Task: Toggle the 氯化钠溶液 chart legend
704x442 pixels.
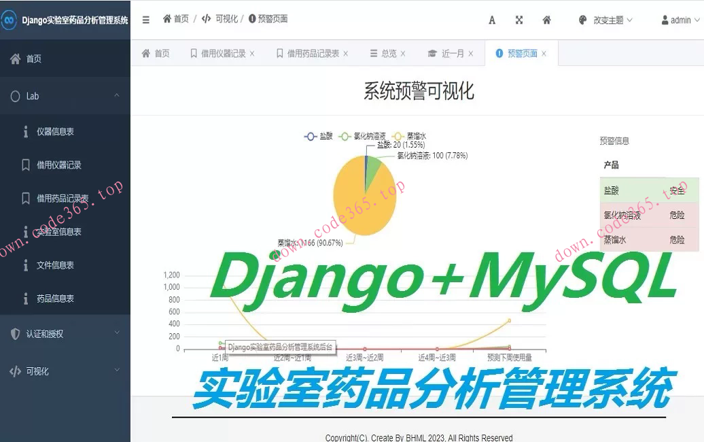Action: pyautogui.click(x=359, y=136)
